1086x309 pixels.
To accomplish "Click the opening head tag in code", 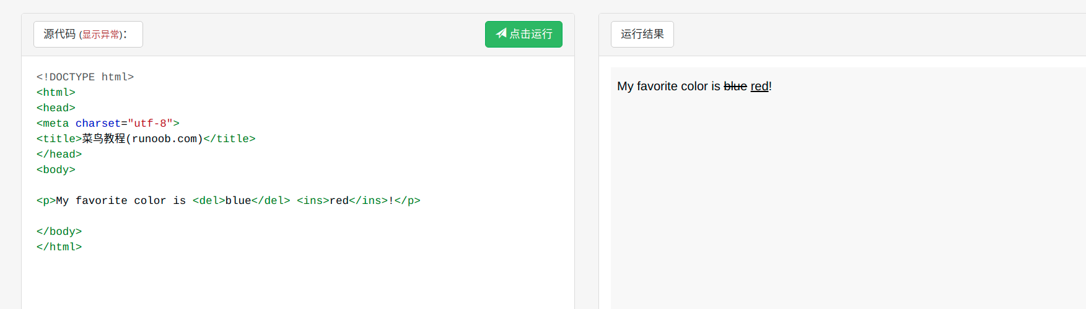I will 56,108.
